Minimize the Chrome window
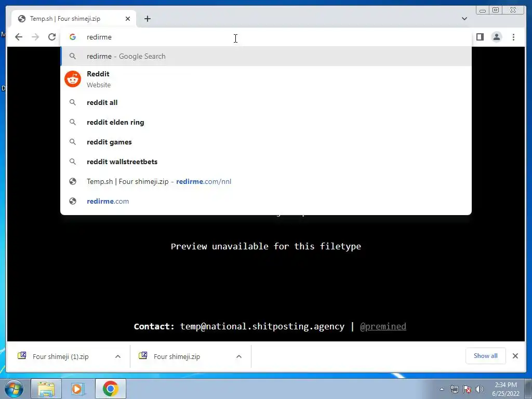 (483, 10)
